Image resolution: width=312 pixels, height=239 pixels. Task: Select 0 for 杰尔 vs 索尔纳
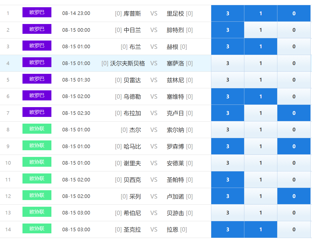click(x=294, y=130)
